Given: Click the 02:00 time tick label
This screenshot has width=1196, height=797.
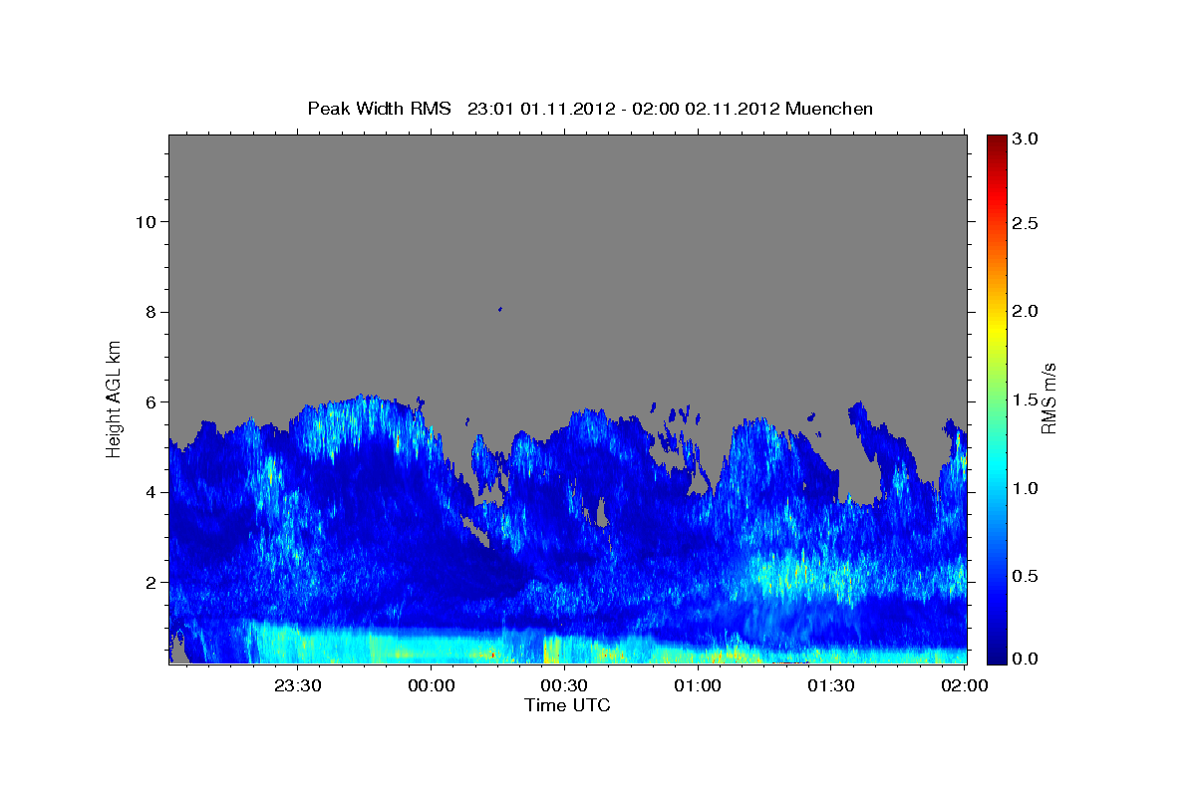Looking at the screenshot, I should (x=964, y=685).
